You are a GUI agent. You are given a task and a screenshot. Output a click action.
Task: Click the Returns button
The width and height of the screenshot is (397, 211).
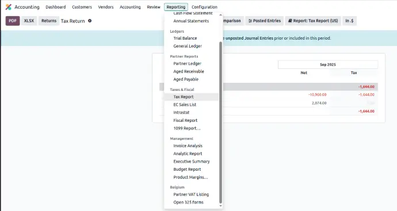[49, 21]
